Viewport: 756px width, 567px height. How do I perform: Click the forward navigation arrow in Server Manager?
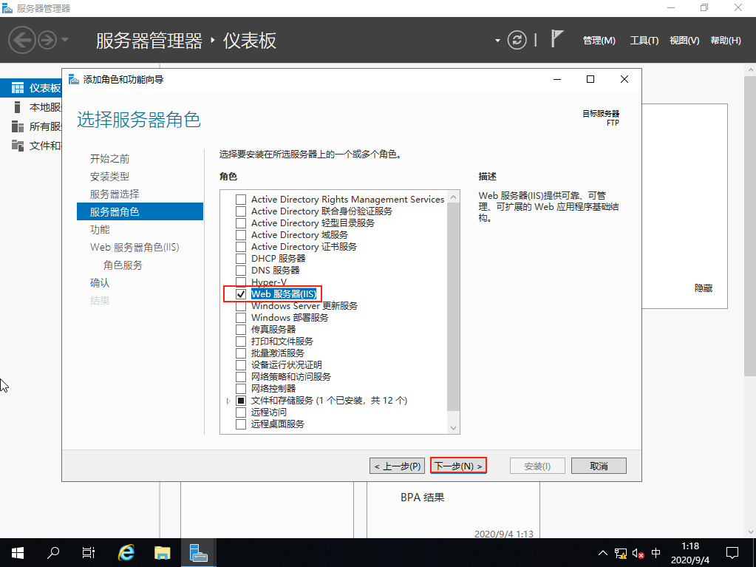click(47, 40)
